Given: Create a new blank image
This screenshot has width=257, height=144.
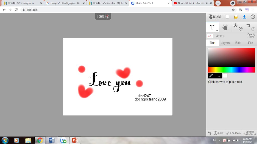Looking at the screenshot, I should 227,17.
